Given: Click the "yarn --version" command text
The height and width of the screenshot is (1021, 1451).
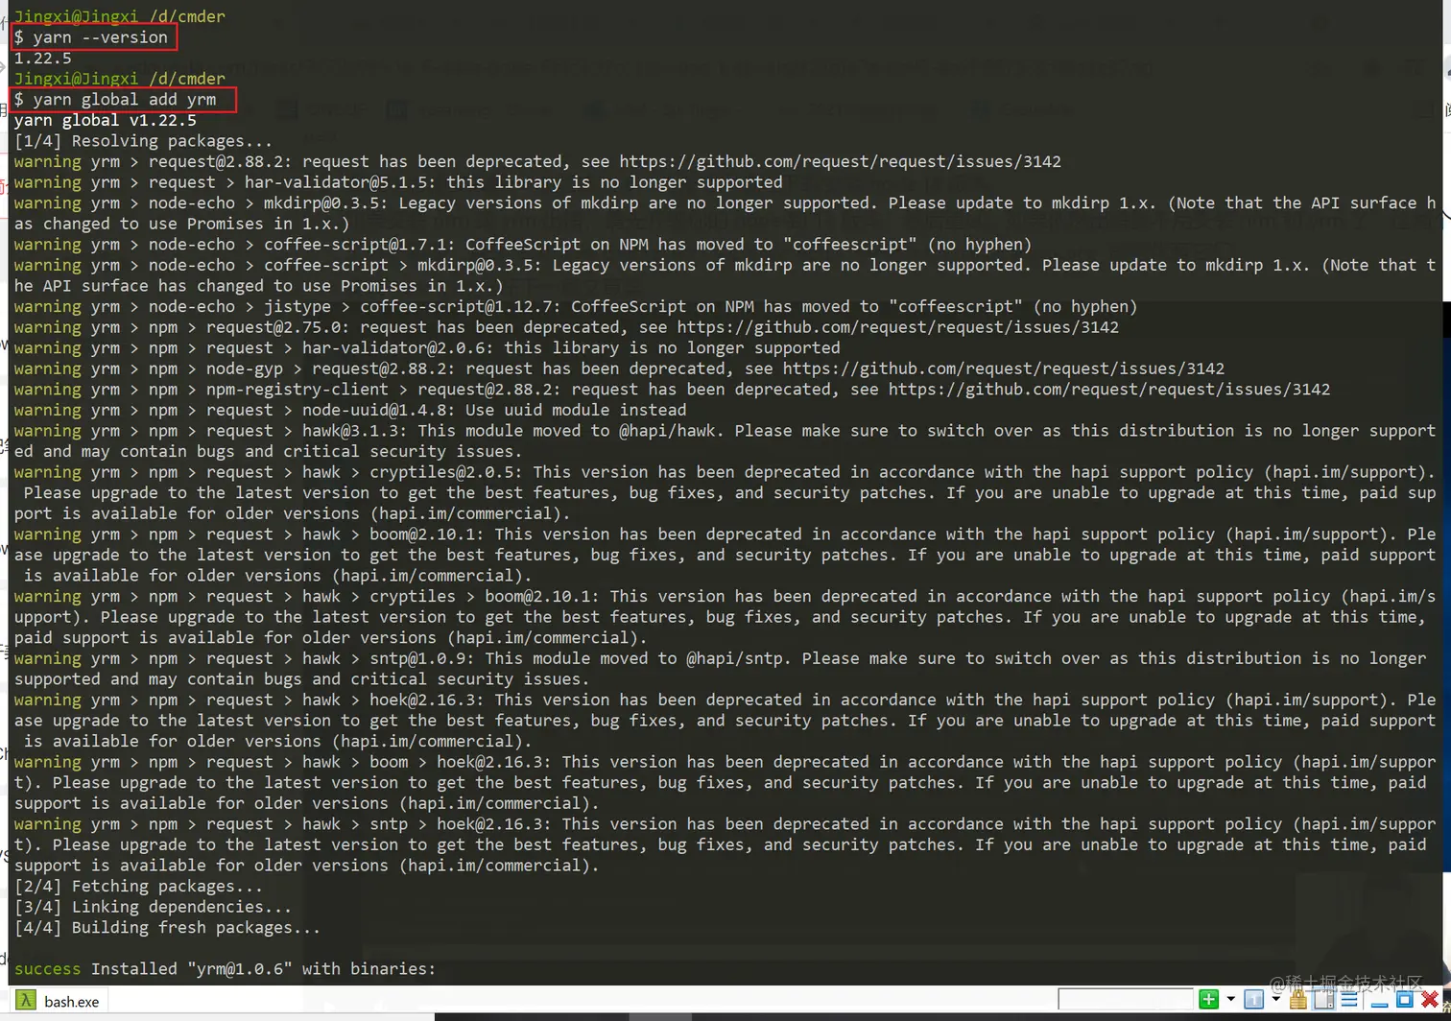Looking at the screenshot, I should coord(101,37).
